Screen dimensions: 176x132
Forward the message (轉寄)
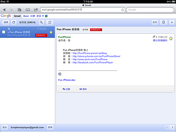click(83, 89)
